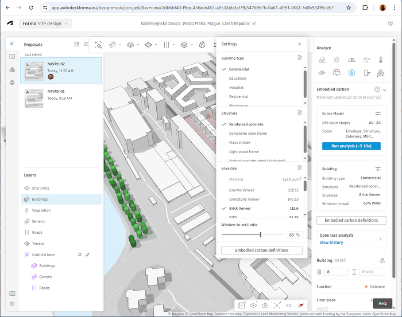Click the compass north arrow icon
402x317 pixels.
300,306
